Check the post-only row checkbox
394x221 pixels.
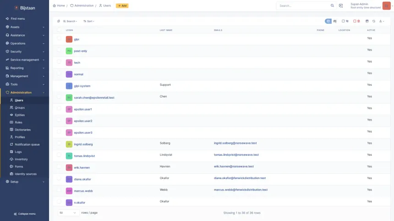click(x=59, y=50)
